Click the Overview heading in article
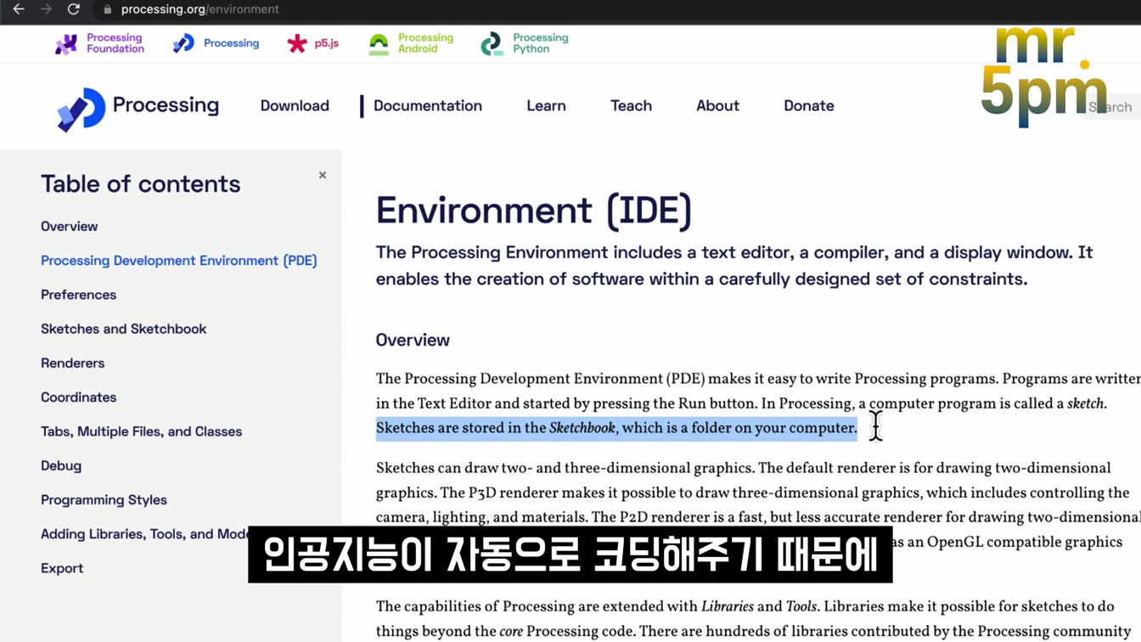 click(413, 340)
